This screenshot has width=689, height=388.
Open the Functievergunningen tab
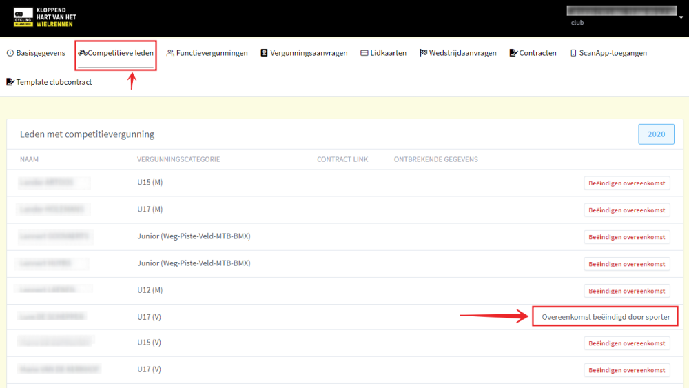(207, 53)
